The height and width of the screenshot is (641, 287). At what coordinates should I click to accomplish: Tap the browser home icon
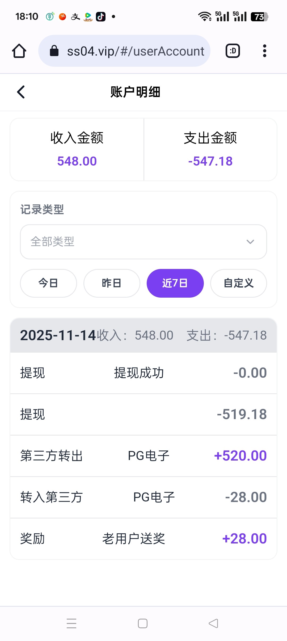coord(19,51)
